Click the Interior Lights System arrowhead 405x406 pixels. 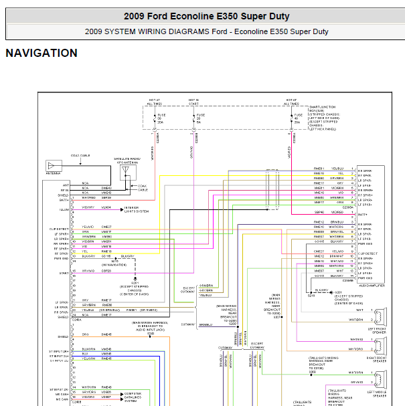[x=122, y=210]
